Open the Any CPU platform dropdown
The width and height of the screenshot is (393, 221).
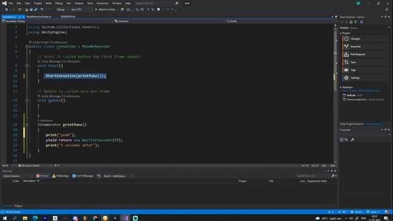point(82,10)
